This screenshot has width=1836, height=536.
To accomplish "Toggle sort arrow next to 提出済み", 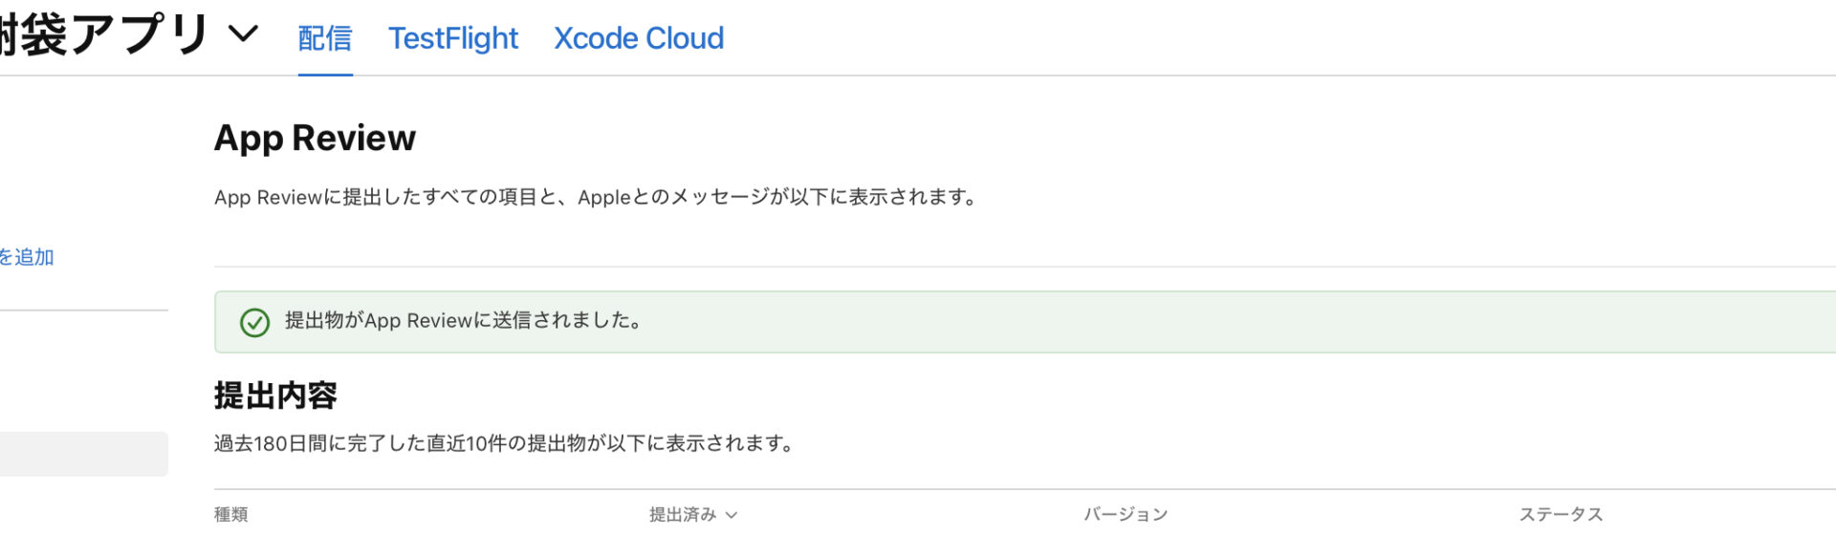I will pyautogui.click(x=732, y=515).
